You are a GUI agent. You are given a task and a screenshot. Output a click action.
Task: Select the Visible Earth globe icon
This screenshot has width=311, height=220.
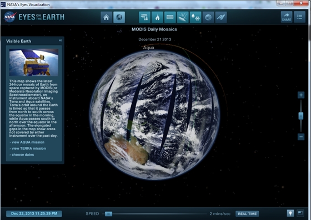point(119,17)
